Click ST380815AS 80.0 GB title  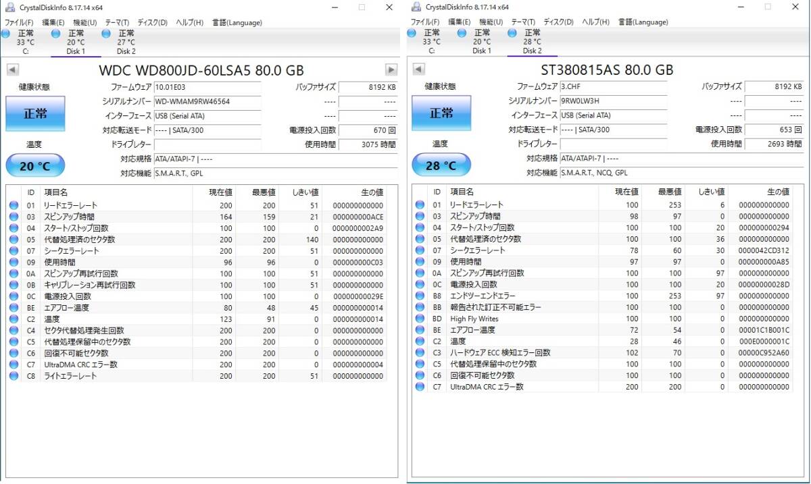point(607,70)
